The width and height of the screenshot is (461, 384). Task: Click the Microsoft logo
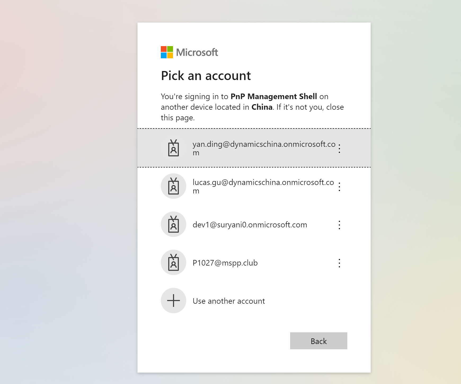(189, 52)
